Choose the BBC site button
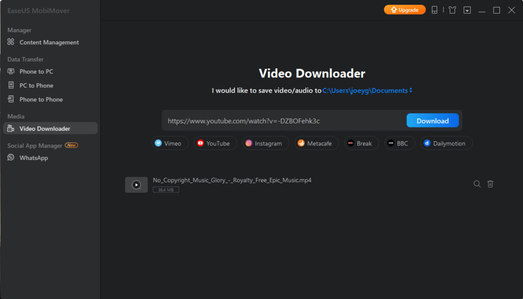Viewport: 523px width, 299px height. tap(400, 143)
